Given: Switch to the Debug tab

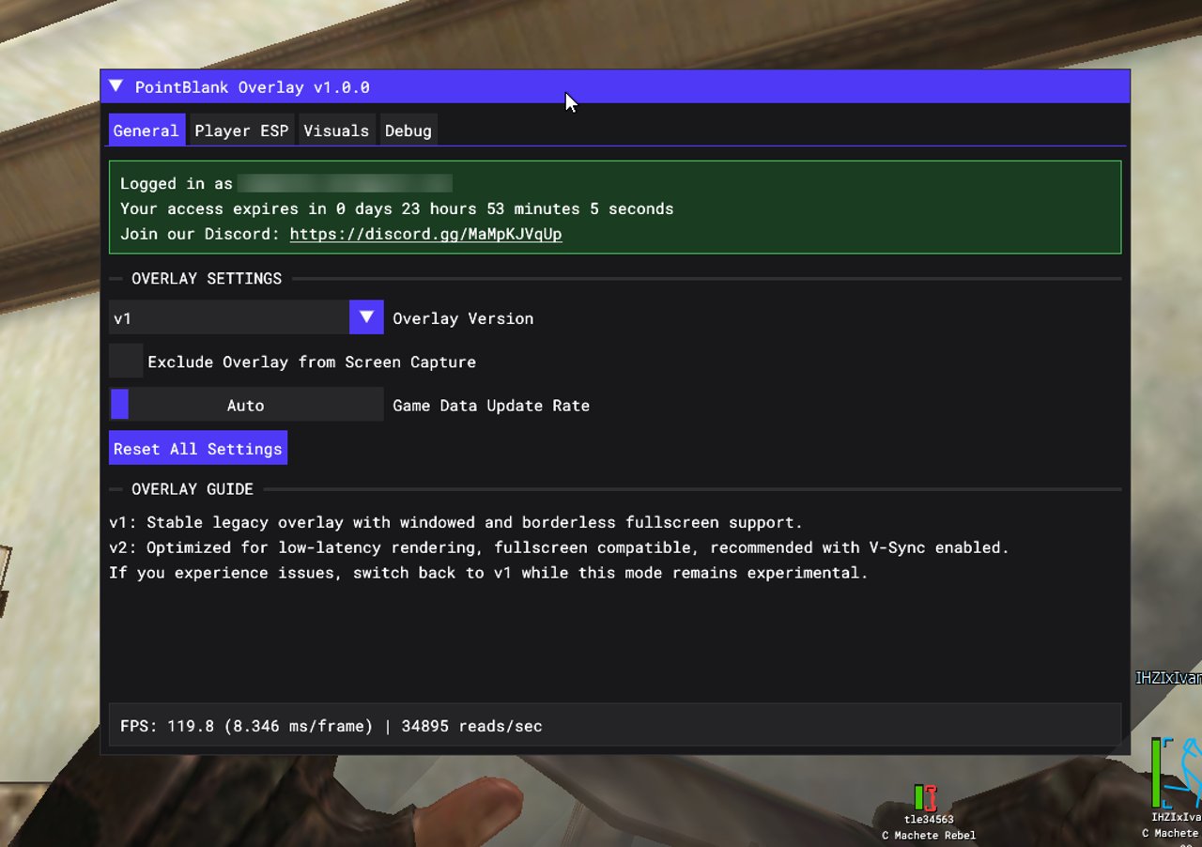Looking at the screenshot, I should pos(408,131).
